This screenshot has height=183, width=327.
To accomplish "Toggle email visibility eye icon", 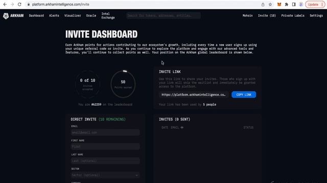I will click(x=182, y=128).
